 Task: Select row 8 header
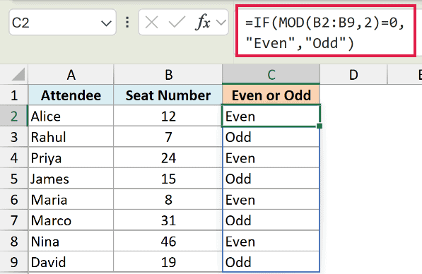point(14,242)
